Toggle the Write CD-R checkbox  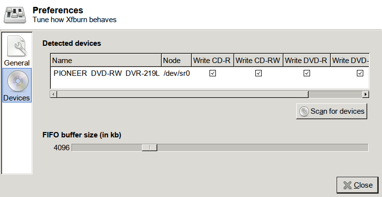pos(212,73)
